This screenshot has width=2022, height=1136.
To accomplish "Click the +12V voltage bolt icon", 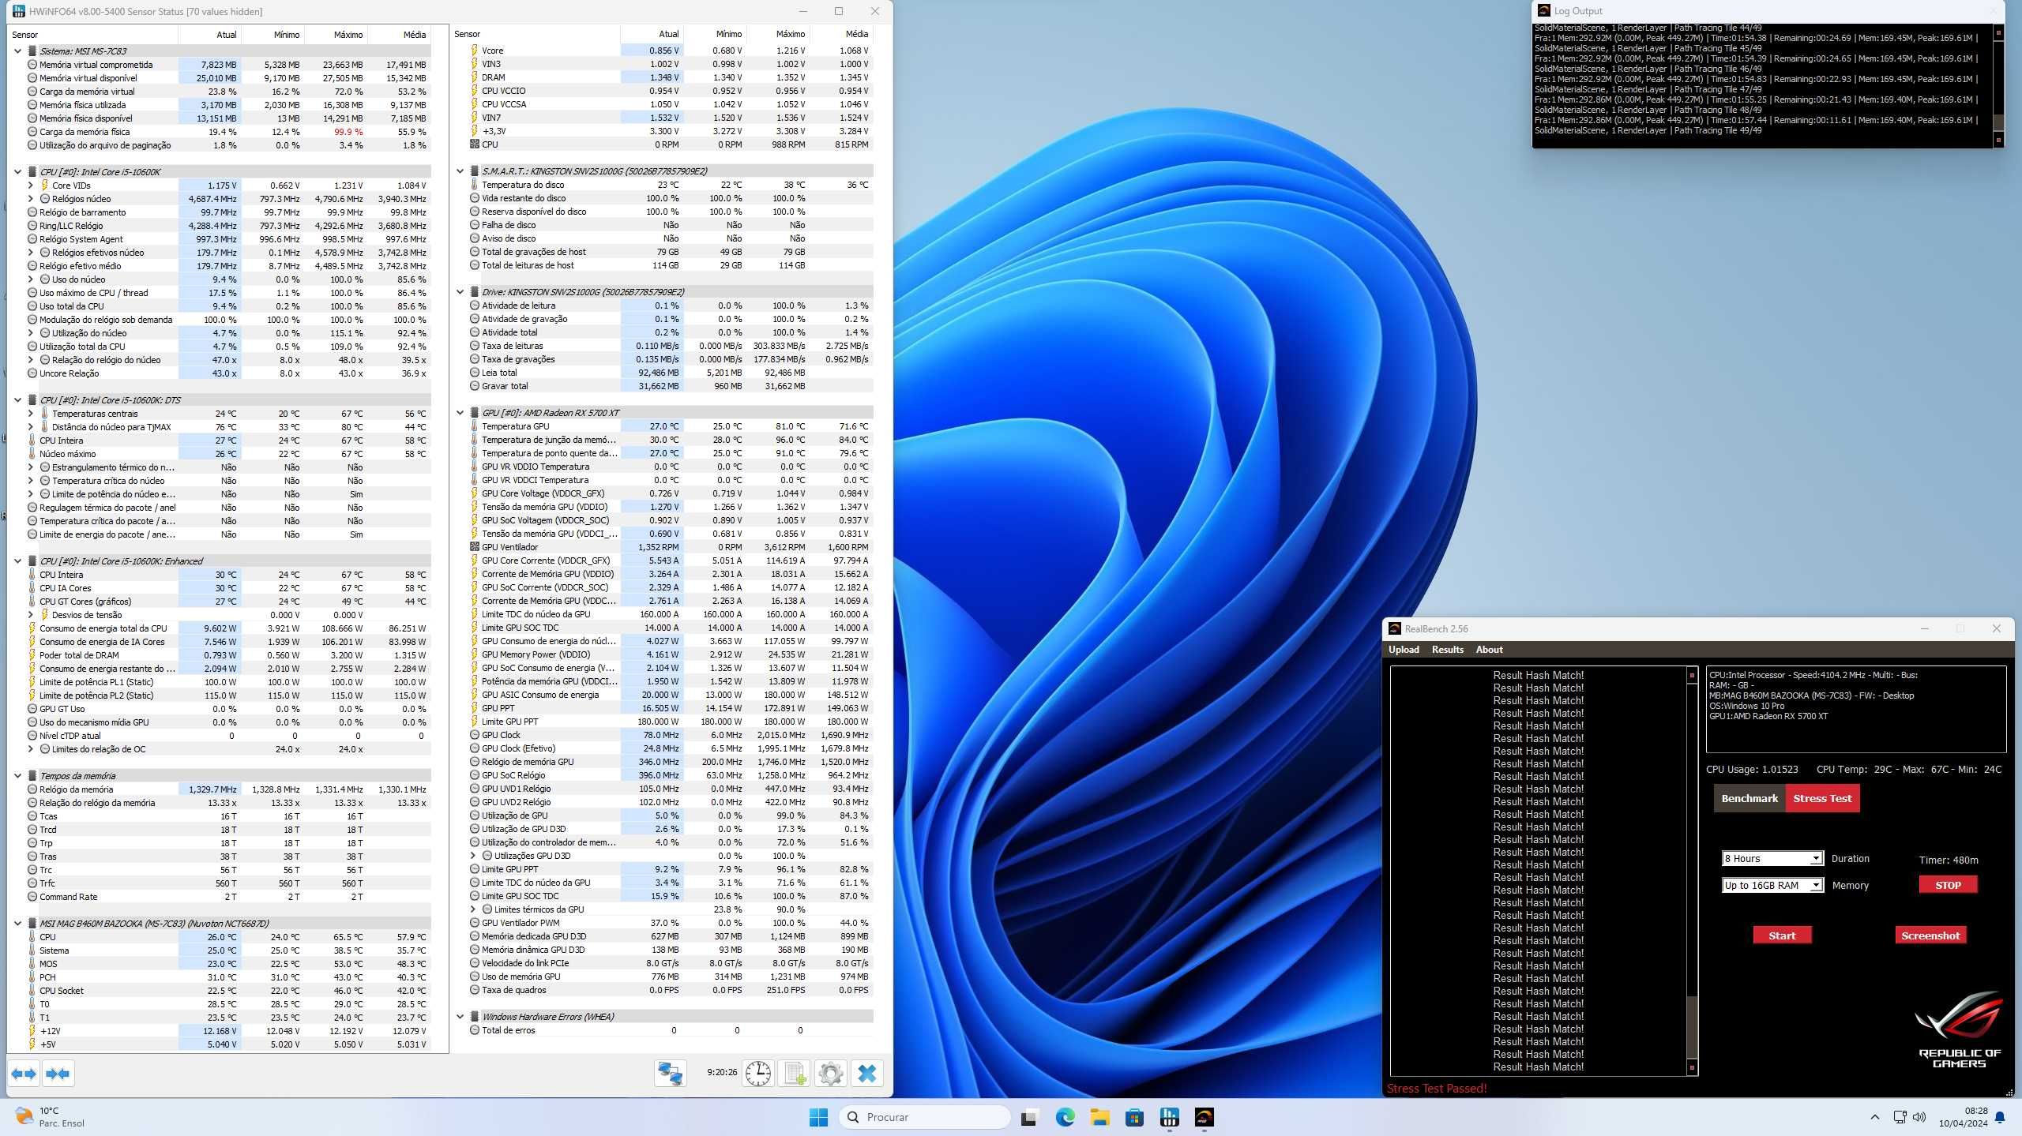I will pos(32,1031).
